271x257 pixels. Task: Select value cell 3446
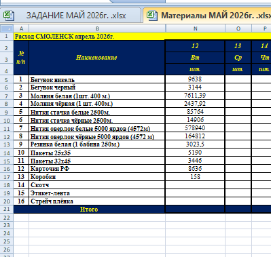(x=195, y=161)
